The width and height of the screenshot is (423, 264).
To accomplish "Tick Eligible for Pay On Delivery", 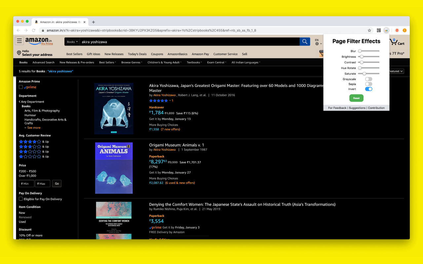I will point(21,199).
